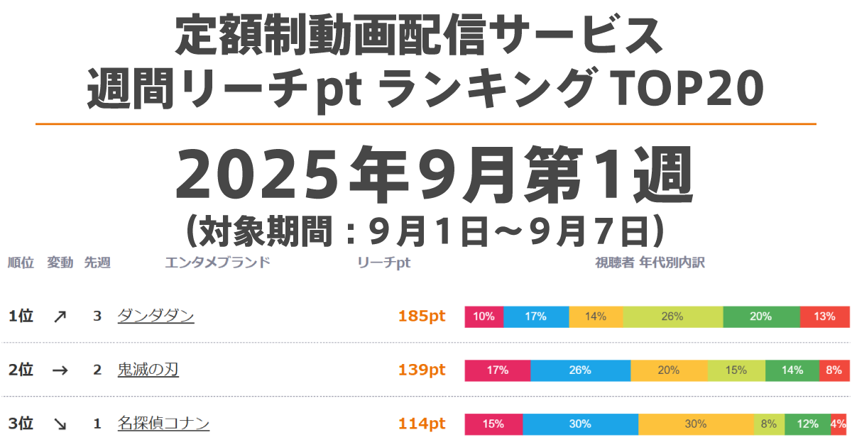Click the 視聴者 年代別内訳 header

tap(650, 263)
